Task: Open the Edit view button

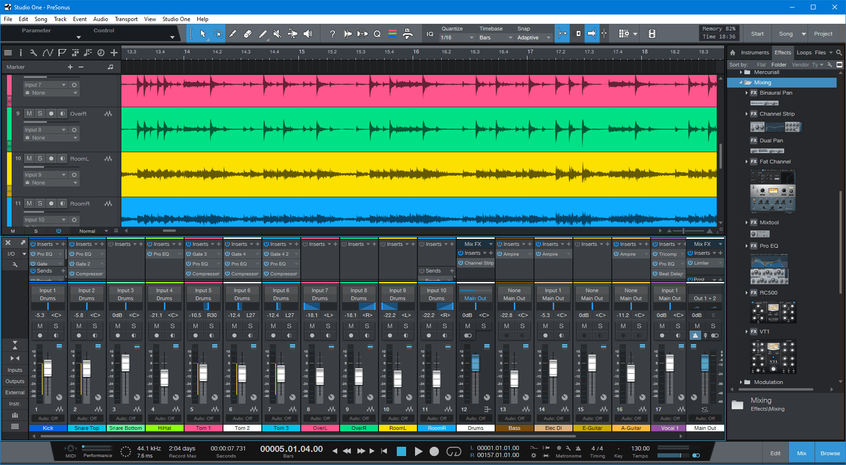Action: (775, 453)
